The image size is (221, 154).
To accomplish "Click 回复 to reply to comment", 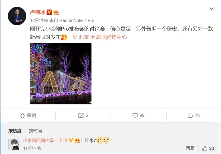I will tap(190, 148).
